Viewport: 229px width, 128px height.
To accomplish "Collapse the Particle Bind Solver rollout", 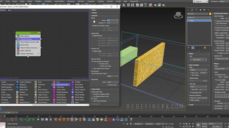I will pos(221,14).
